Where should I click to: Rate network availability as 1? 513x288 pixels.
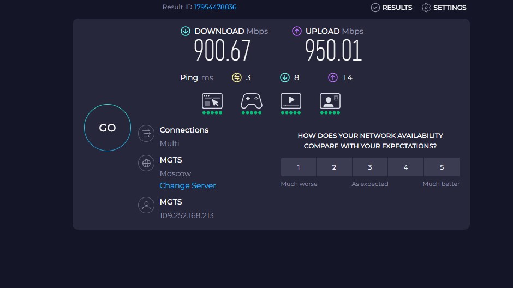tap(299, 167)
